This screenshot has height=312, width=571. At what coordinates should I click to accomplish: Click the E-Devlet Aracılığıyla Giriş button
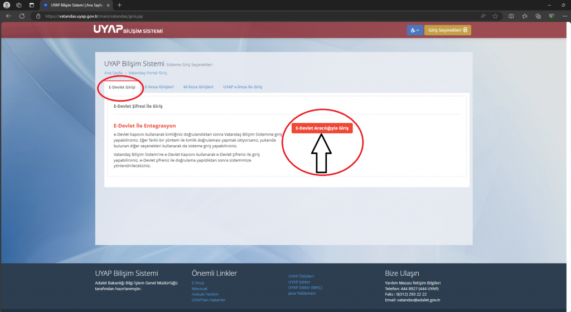[x=322, y=128]
